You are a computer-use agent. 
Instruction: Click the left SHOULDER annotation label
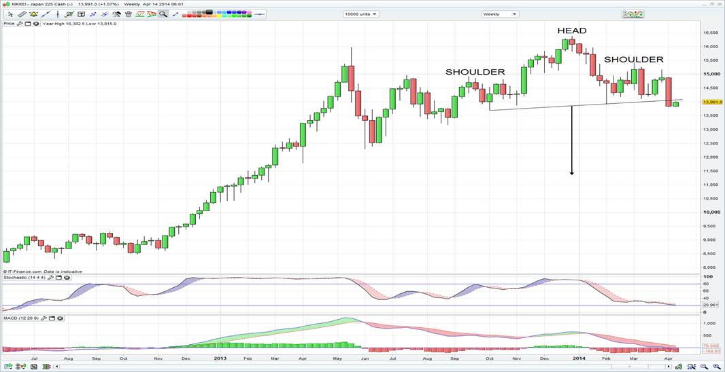tap(475, 72)
